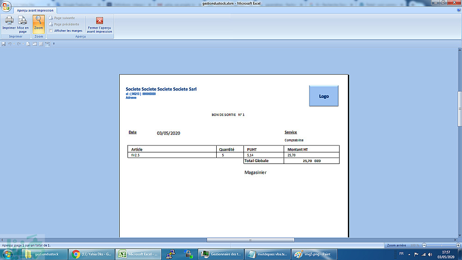This screenshot has width=462, height=260.
Task: Click Page suivante button
Action: coord(62,18)
